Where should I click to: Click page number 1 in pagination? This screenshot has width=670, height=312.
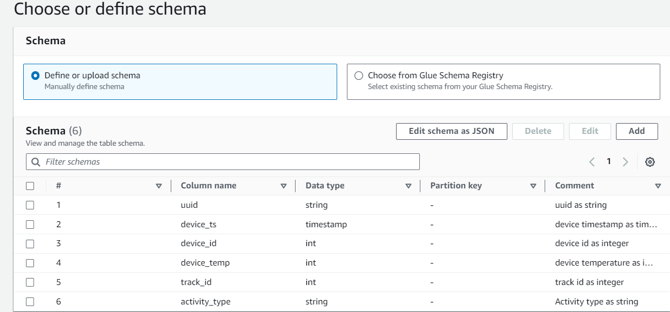[x=608, y=161]
